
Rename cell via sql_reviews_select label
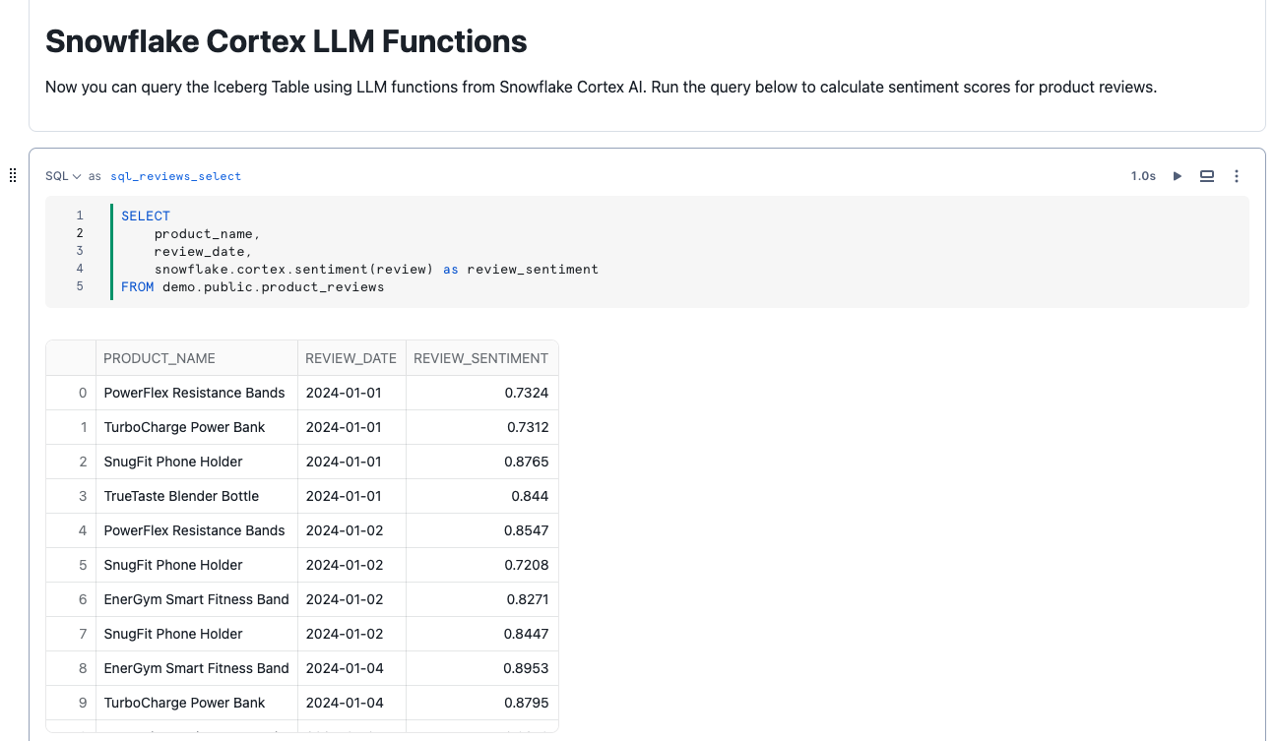point(175,176)
